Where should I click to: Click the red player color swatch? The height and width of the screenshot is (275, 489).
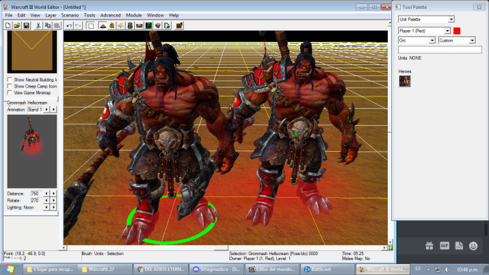[457, 31]
